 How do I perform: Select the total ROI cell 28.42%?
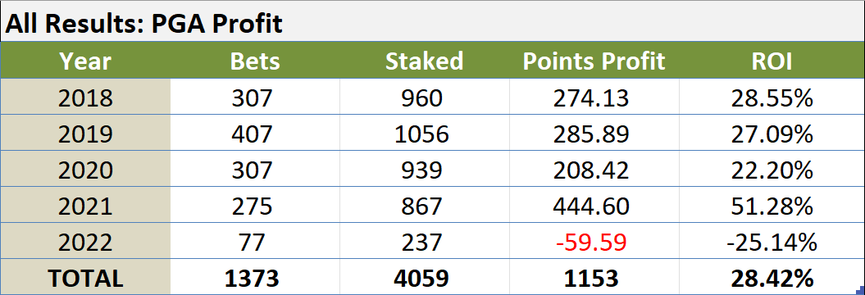(x=772, y=277)
